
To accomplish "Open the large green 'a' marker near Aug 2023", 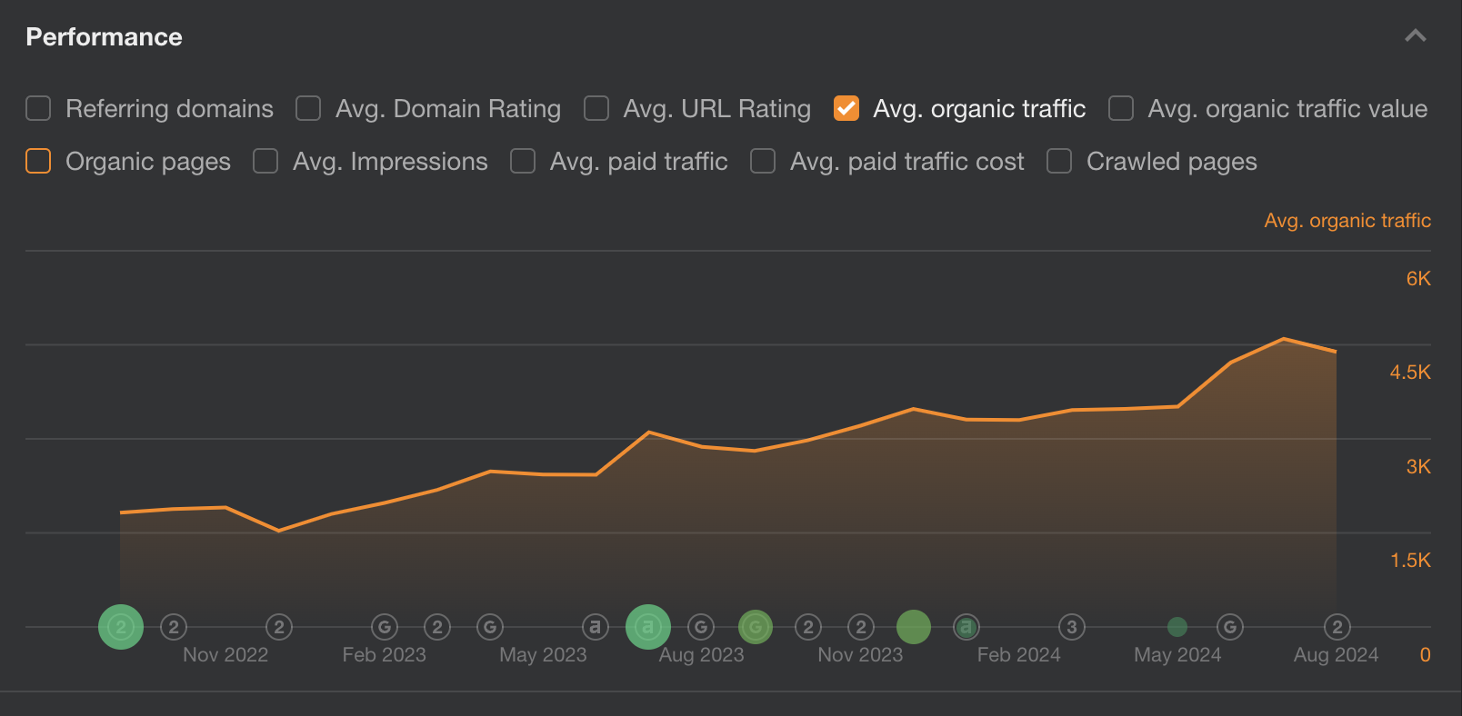I will click(x=648, y=627).
